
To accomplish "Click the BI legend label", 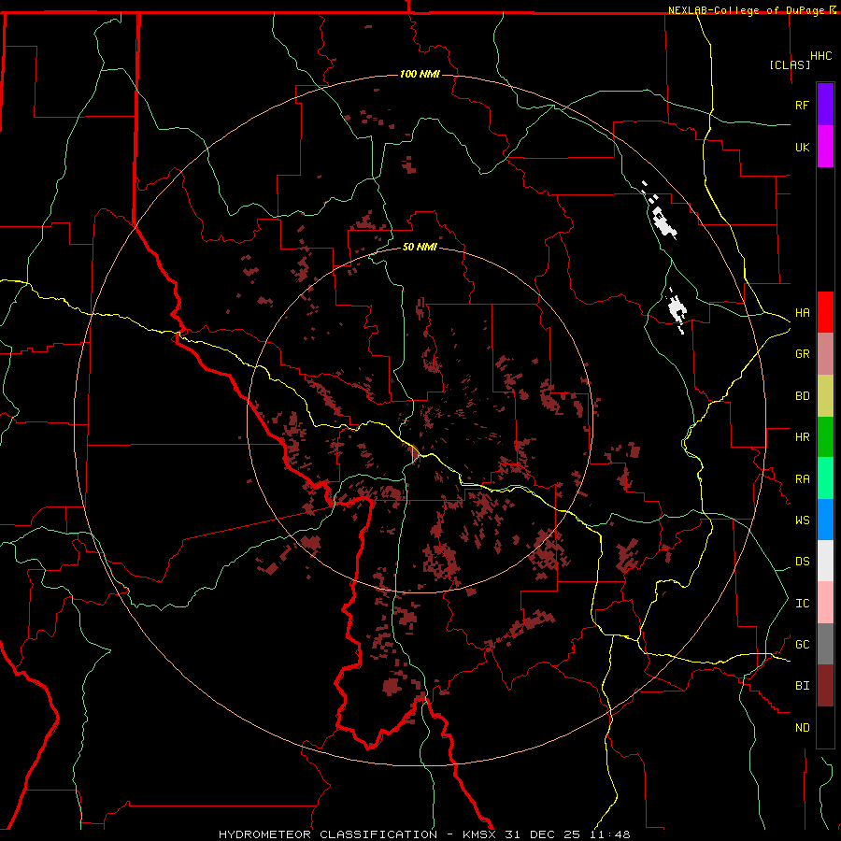I will 802,686.
